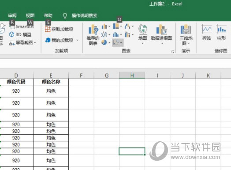Viewport: 231px width, 170px height.
Task: Click the Maps (地图) globe icon
Action: 142,29
